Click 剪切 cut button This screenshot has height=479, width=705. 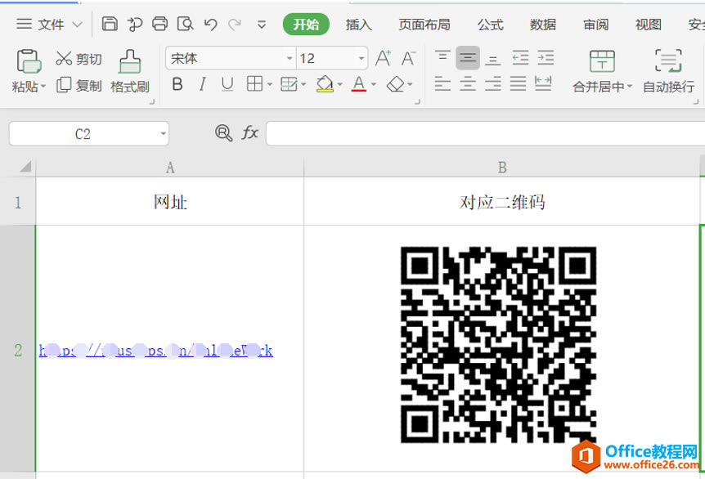(x=79, y=58)
